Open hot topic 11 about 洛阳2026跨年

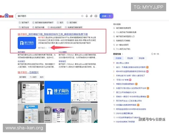click(x=131, y=109)
